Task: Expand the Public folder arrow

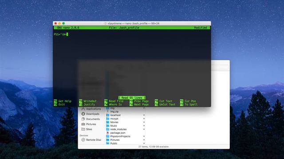Action: tap(144, 143)
